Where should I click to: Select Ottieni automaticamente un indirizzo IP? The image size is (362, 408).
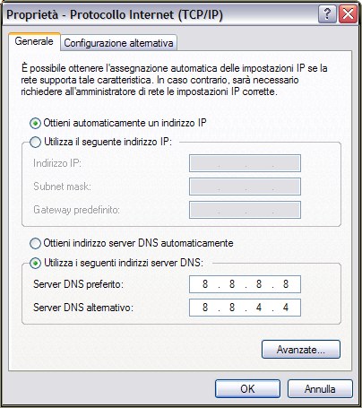[x=35, y=123]
